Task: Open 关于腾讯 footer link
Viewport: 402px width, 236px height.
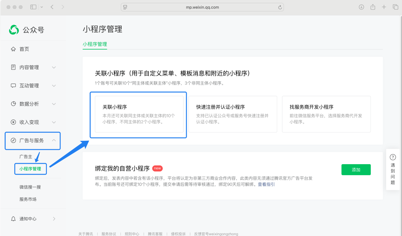Action: [86, 234]
